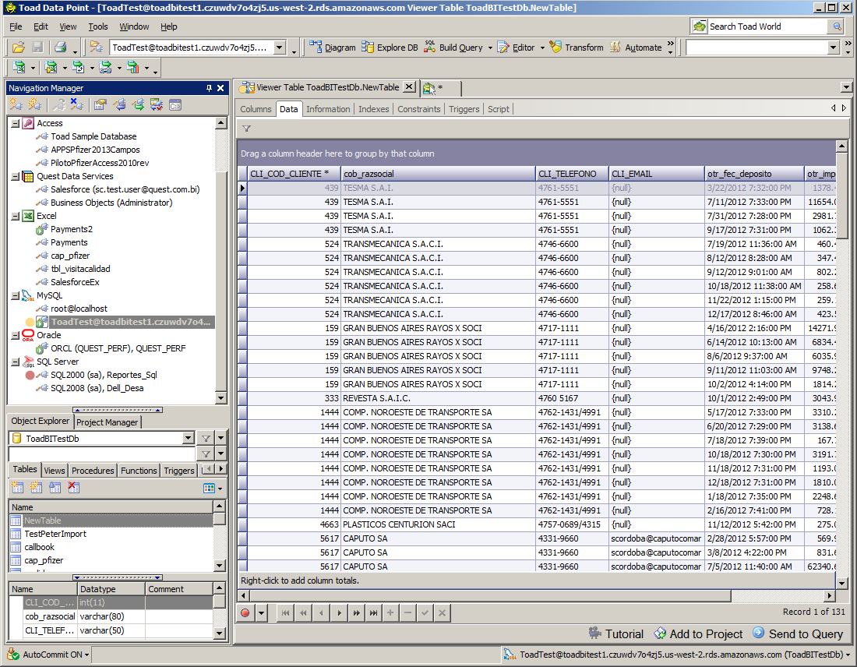The width and height of the screenshot is (857, 667).
Task: Click the add record plus icon
Action: [390, 613]
